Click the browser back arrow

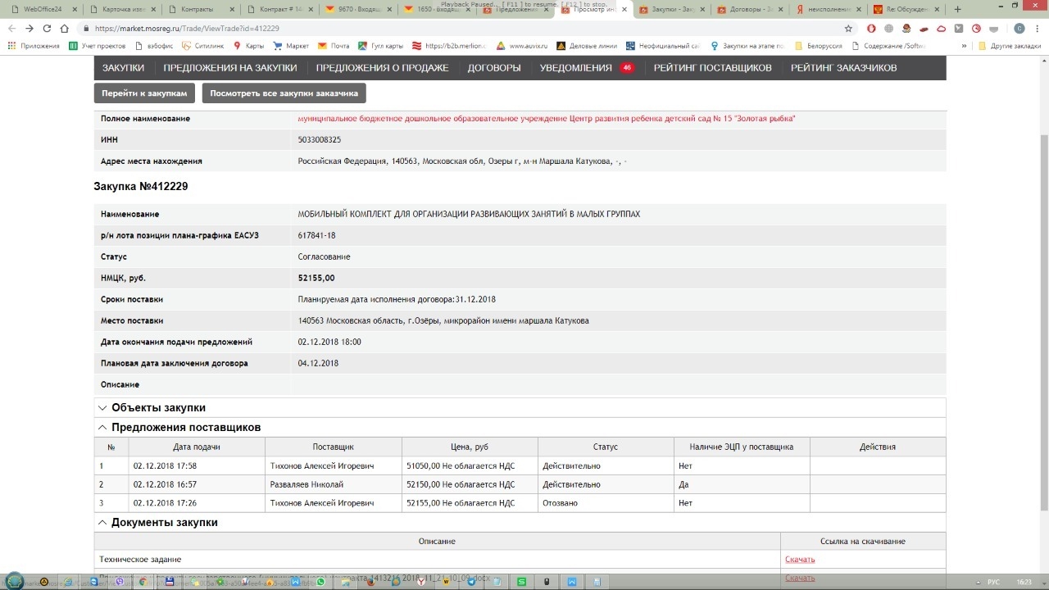click(x=11, y=28)
